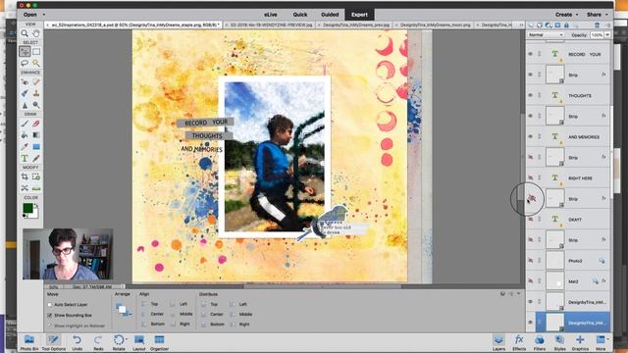Viewport: 628px width, 353px height.
Task: Show the Mat2 layer
Action: pyautogui.click(x=530, y=281)
